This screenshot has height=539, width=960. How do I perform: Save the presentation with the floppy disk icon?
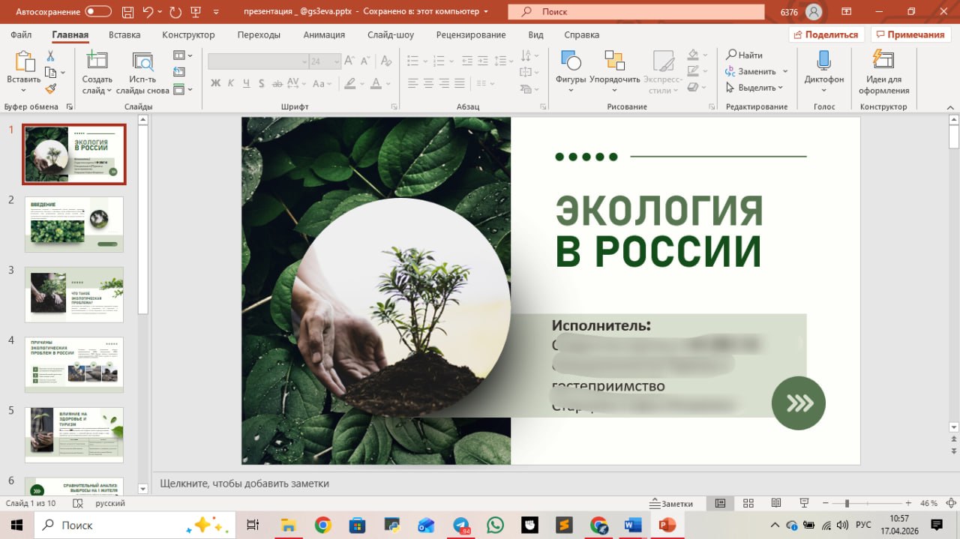pos(127,11)
